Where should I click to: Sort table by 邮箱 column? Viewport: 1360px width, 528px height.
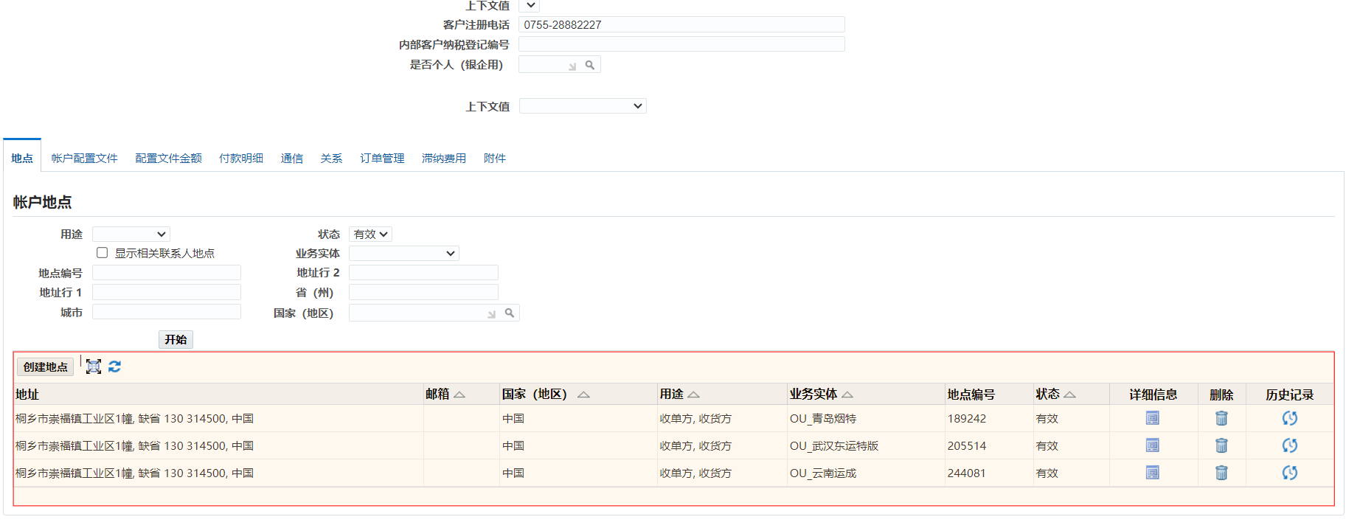[x=459, y=395]
